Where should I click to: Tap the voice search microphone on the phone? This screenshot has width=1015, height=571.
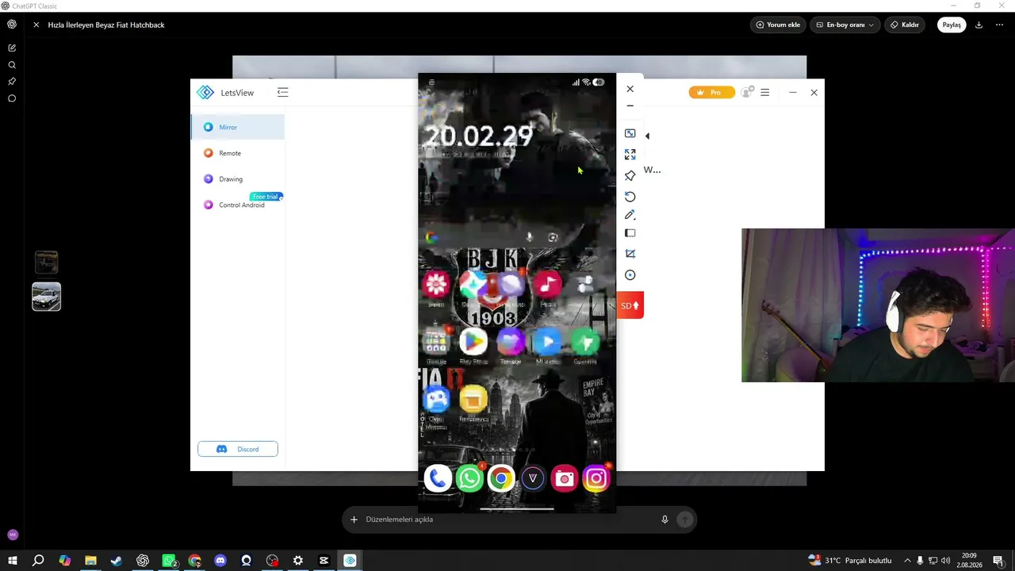(529, 237)
